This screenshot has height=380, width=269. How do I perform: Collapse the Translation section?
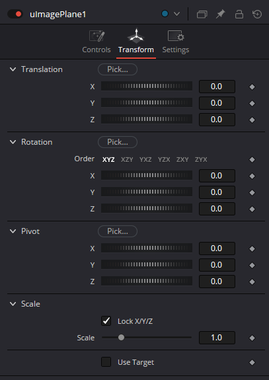click(x=13, y=69)
